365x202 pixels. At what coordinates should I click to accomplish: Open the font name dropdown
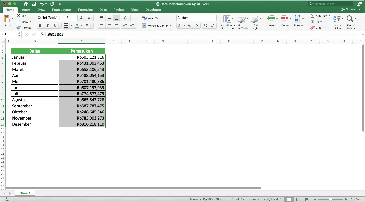pyautogui.click(x=61, y=18)
